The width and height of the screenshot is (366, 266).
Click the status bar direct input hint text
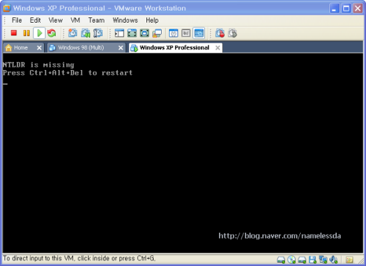79,258
